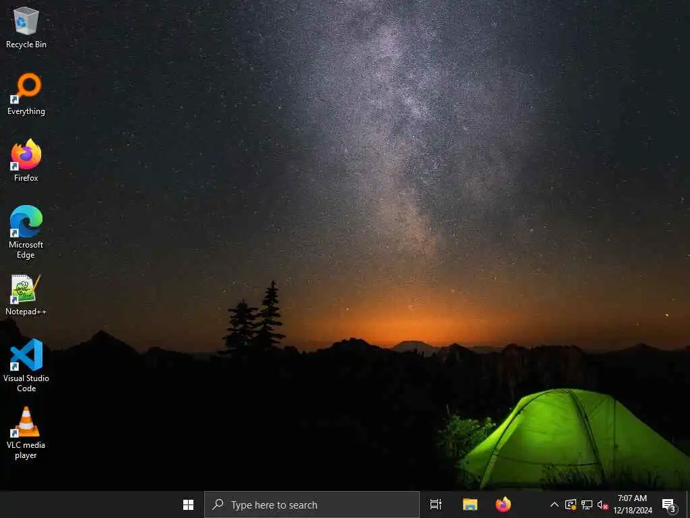690x518 pixels.
Task: Open the Windows Start menu
Action: coord(189,505)
